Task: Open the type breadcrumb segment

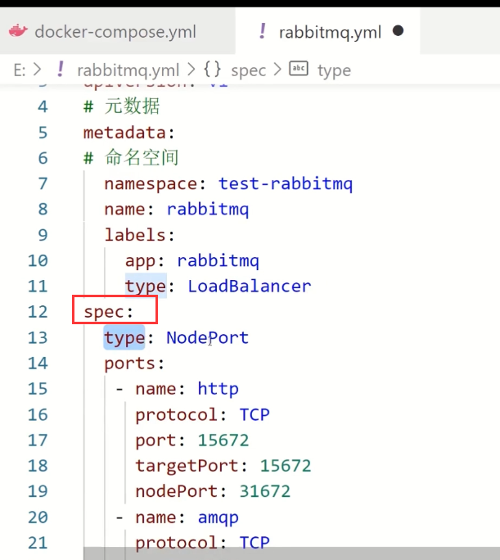Action: pyautogui.click(x=335, y=70)
